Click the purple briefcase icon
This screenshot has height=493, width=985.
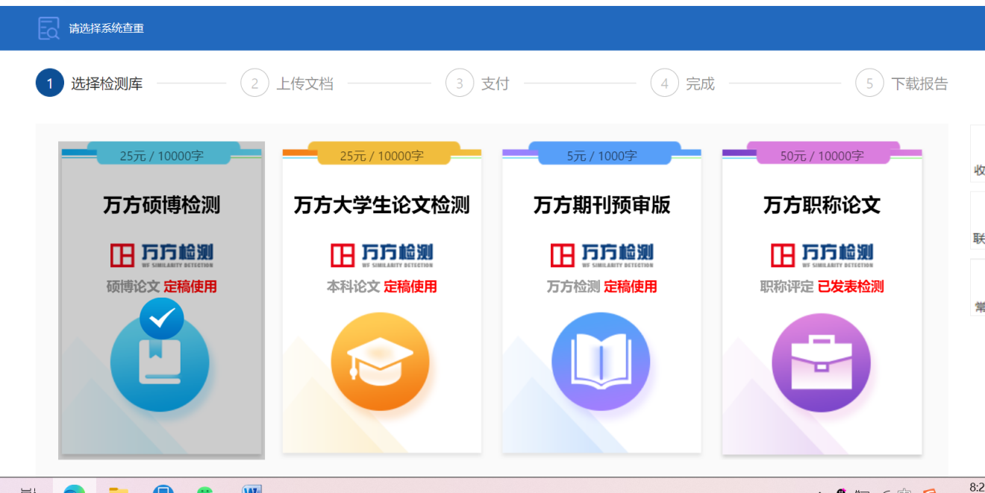click(x=821, y=362)
